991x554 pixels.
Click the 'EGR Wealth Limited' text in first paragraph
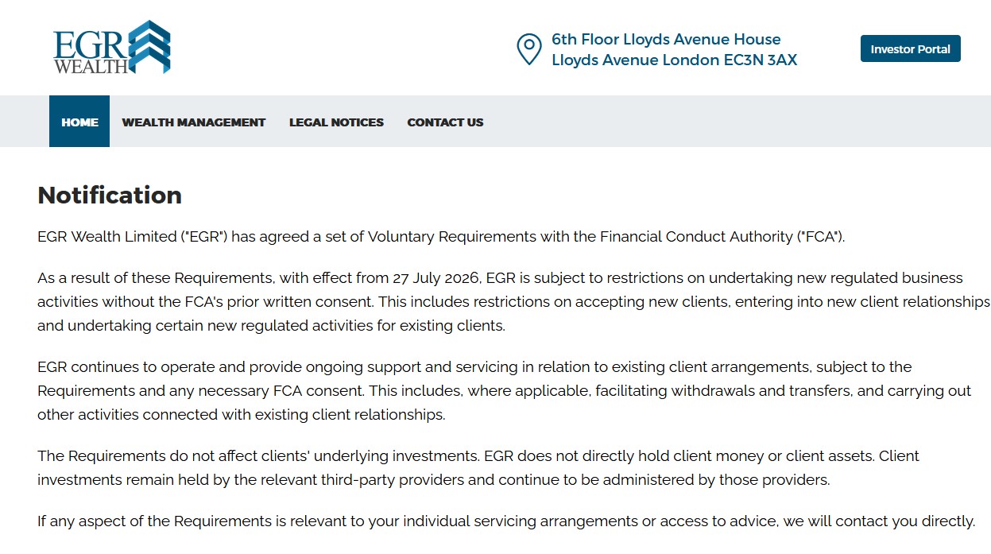tap(106, 236)
